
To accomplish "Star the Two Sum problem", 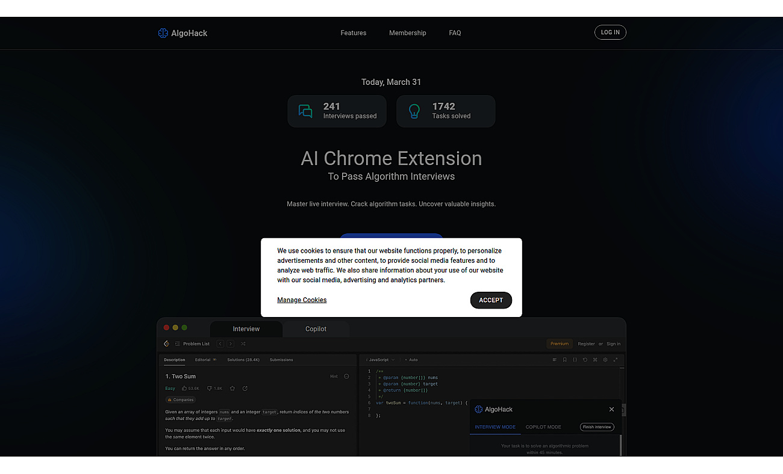I will (232, 389).
